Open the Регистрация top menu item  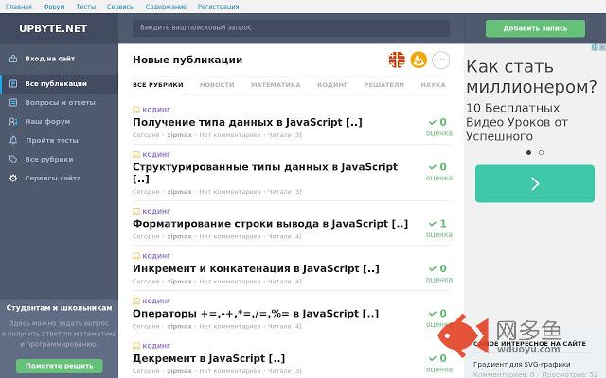click(218, 7)
